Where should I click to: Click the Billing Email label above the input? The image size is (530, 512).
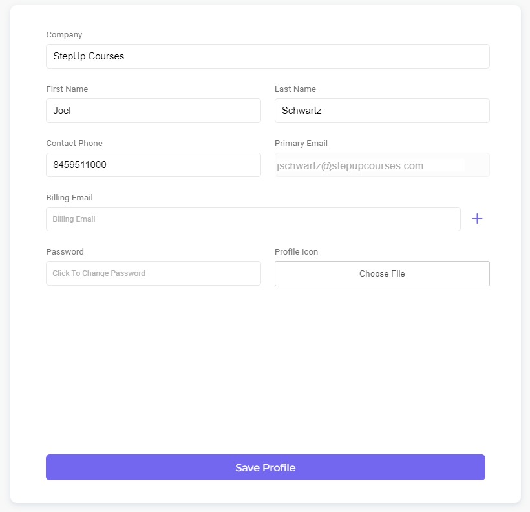click(x=69, y=198)
